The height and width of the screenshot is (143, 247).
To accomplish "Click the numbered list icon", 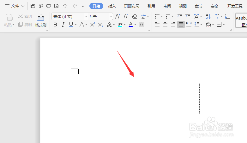I will 168,16.
